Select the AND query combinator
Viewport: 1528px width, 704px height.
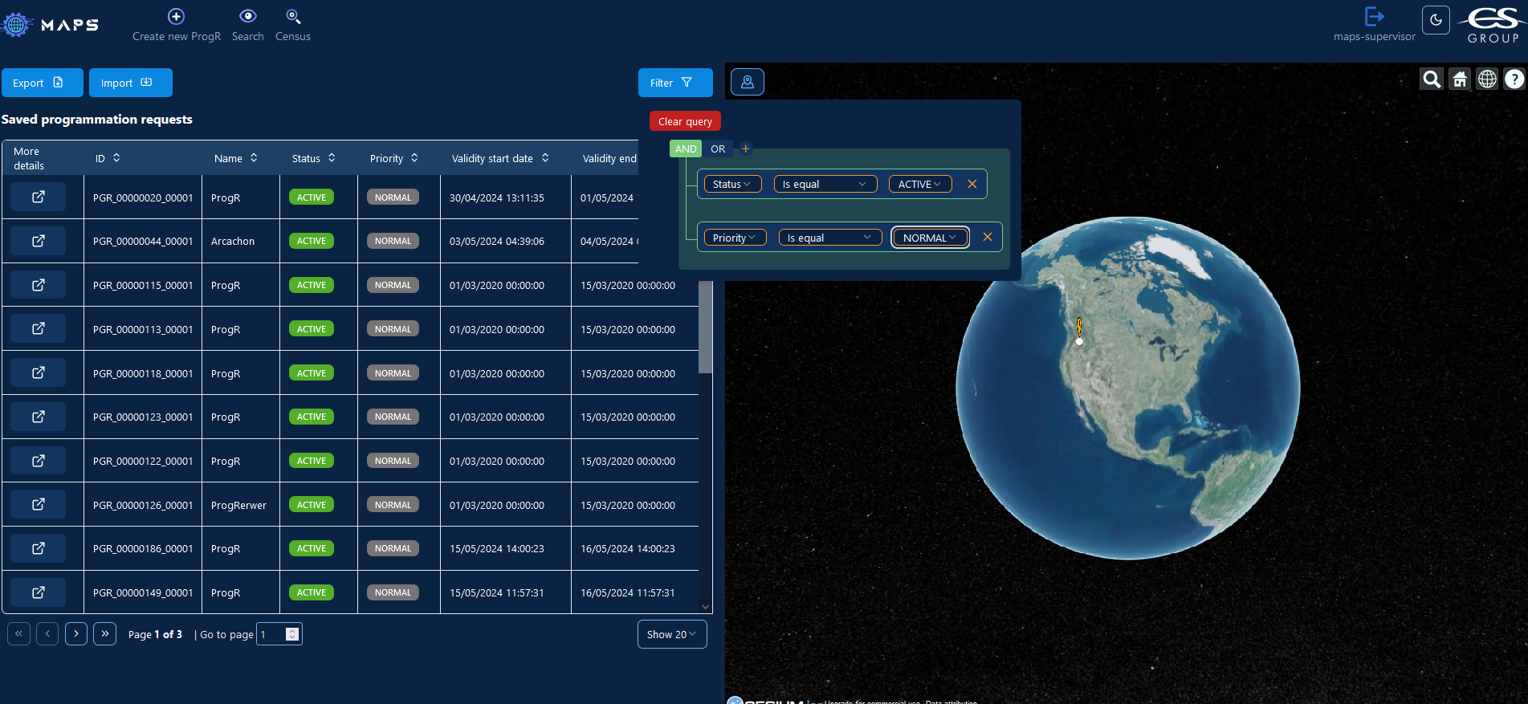click(685, 149)
